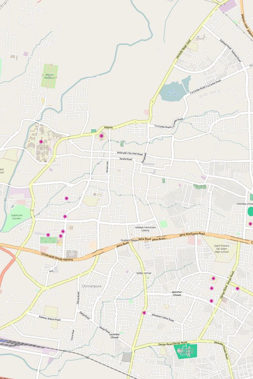Click the Jawahar Chowk label
This screenshot has height=379, width=253.
click(177, 294)
